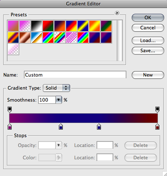The height and width of the screenshot is (176, 167).
Task: Open the Smoothness slider dropdown arrow
Action: coord(59,100)
